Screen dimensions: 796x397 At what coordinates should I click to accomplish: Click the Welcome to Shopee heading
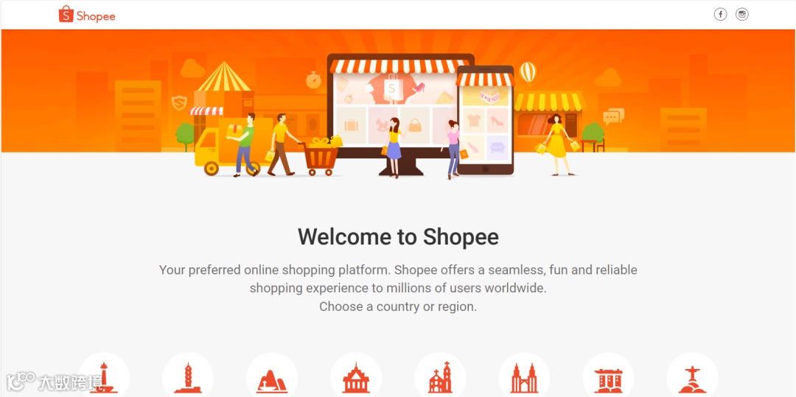[398, 236]
